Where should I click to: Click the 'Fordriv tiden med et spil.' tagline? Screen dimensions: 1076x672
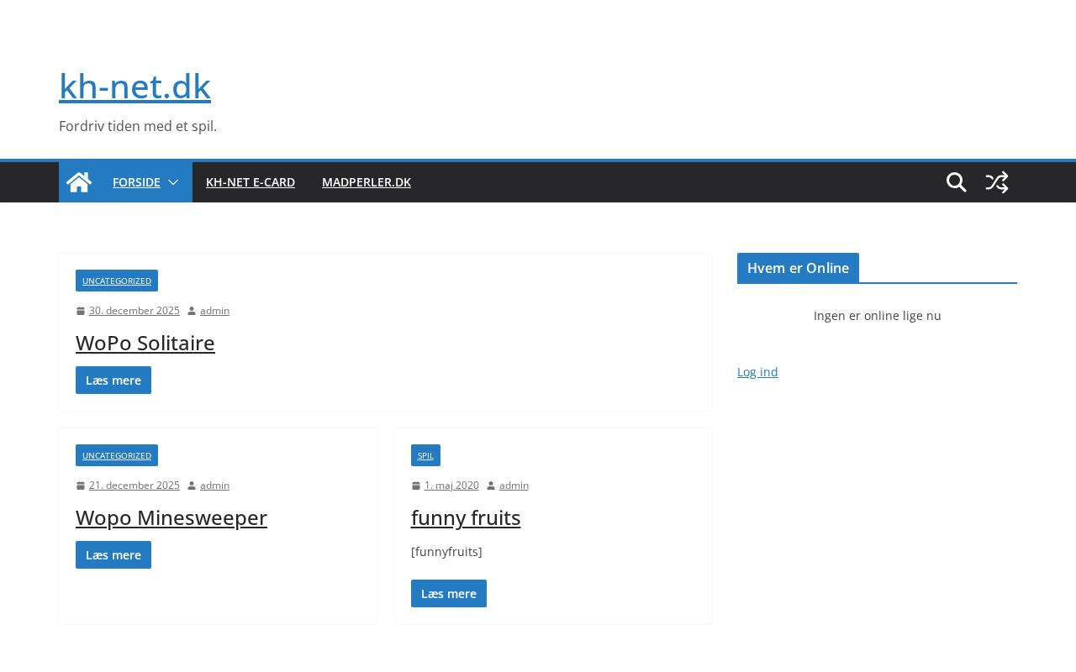tap(138, 126)
